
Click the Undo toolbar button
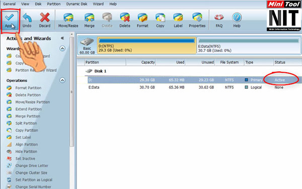tap(27, 20)
